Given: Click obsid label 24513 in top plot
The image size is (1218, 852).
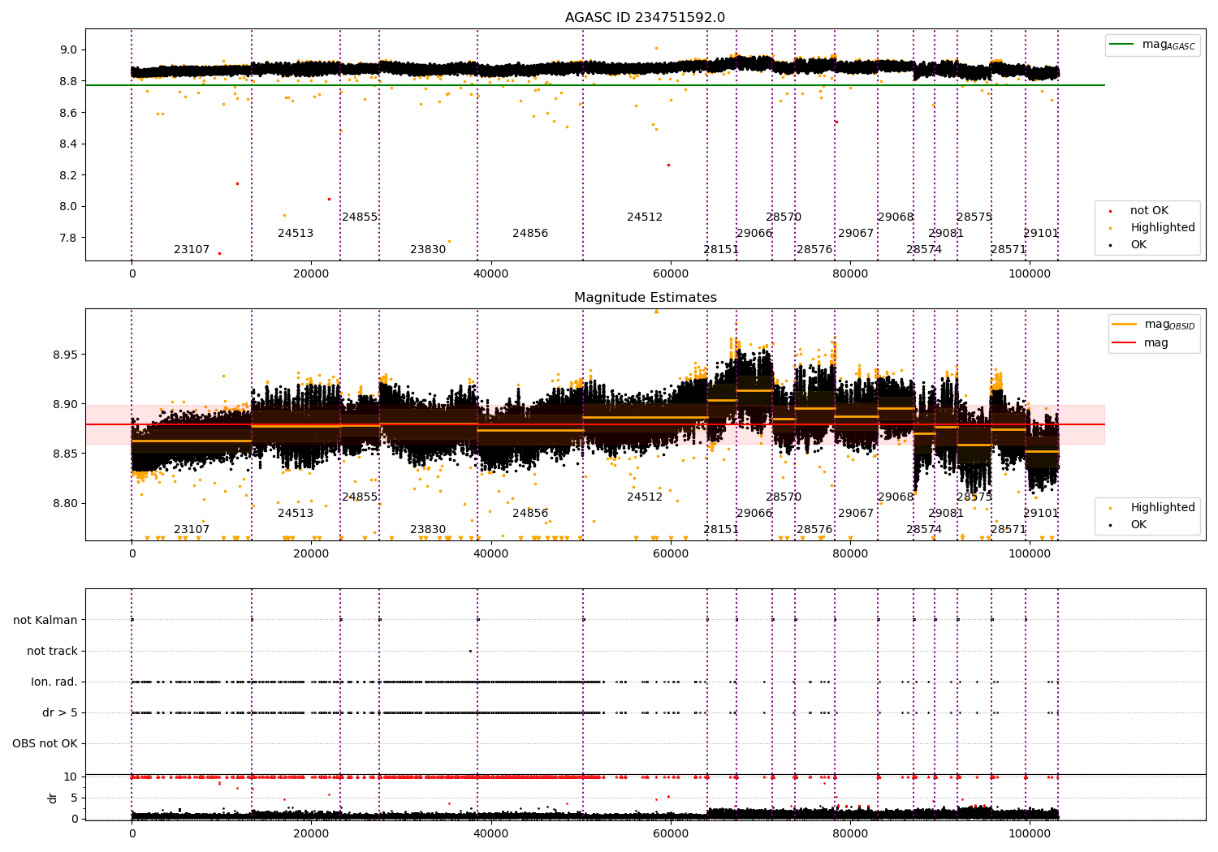Looking at the screenshot, I should [296, 234].
